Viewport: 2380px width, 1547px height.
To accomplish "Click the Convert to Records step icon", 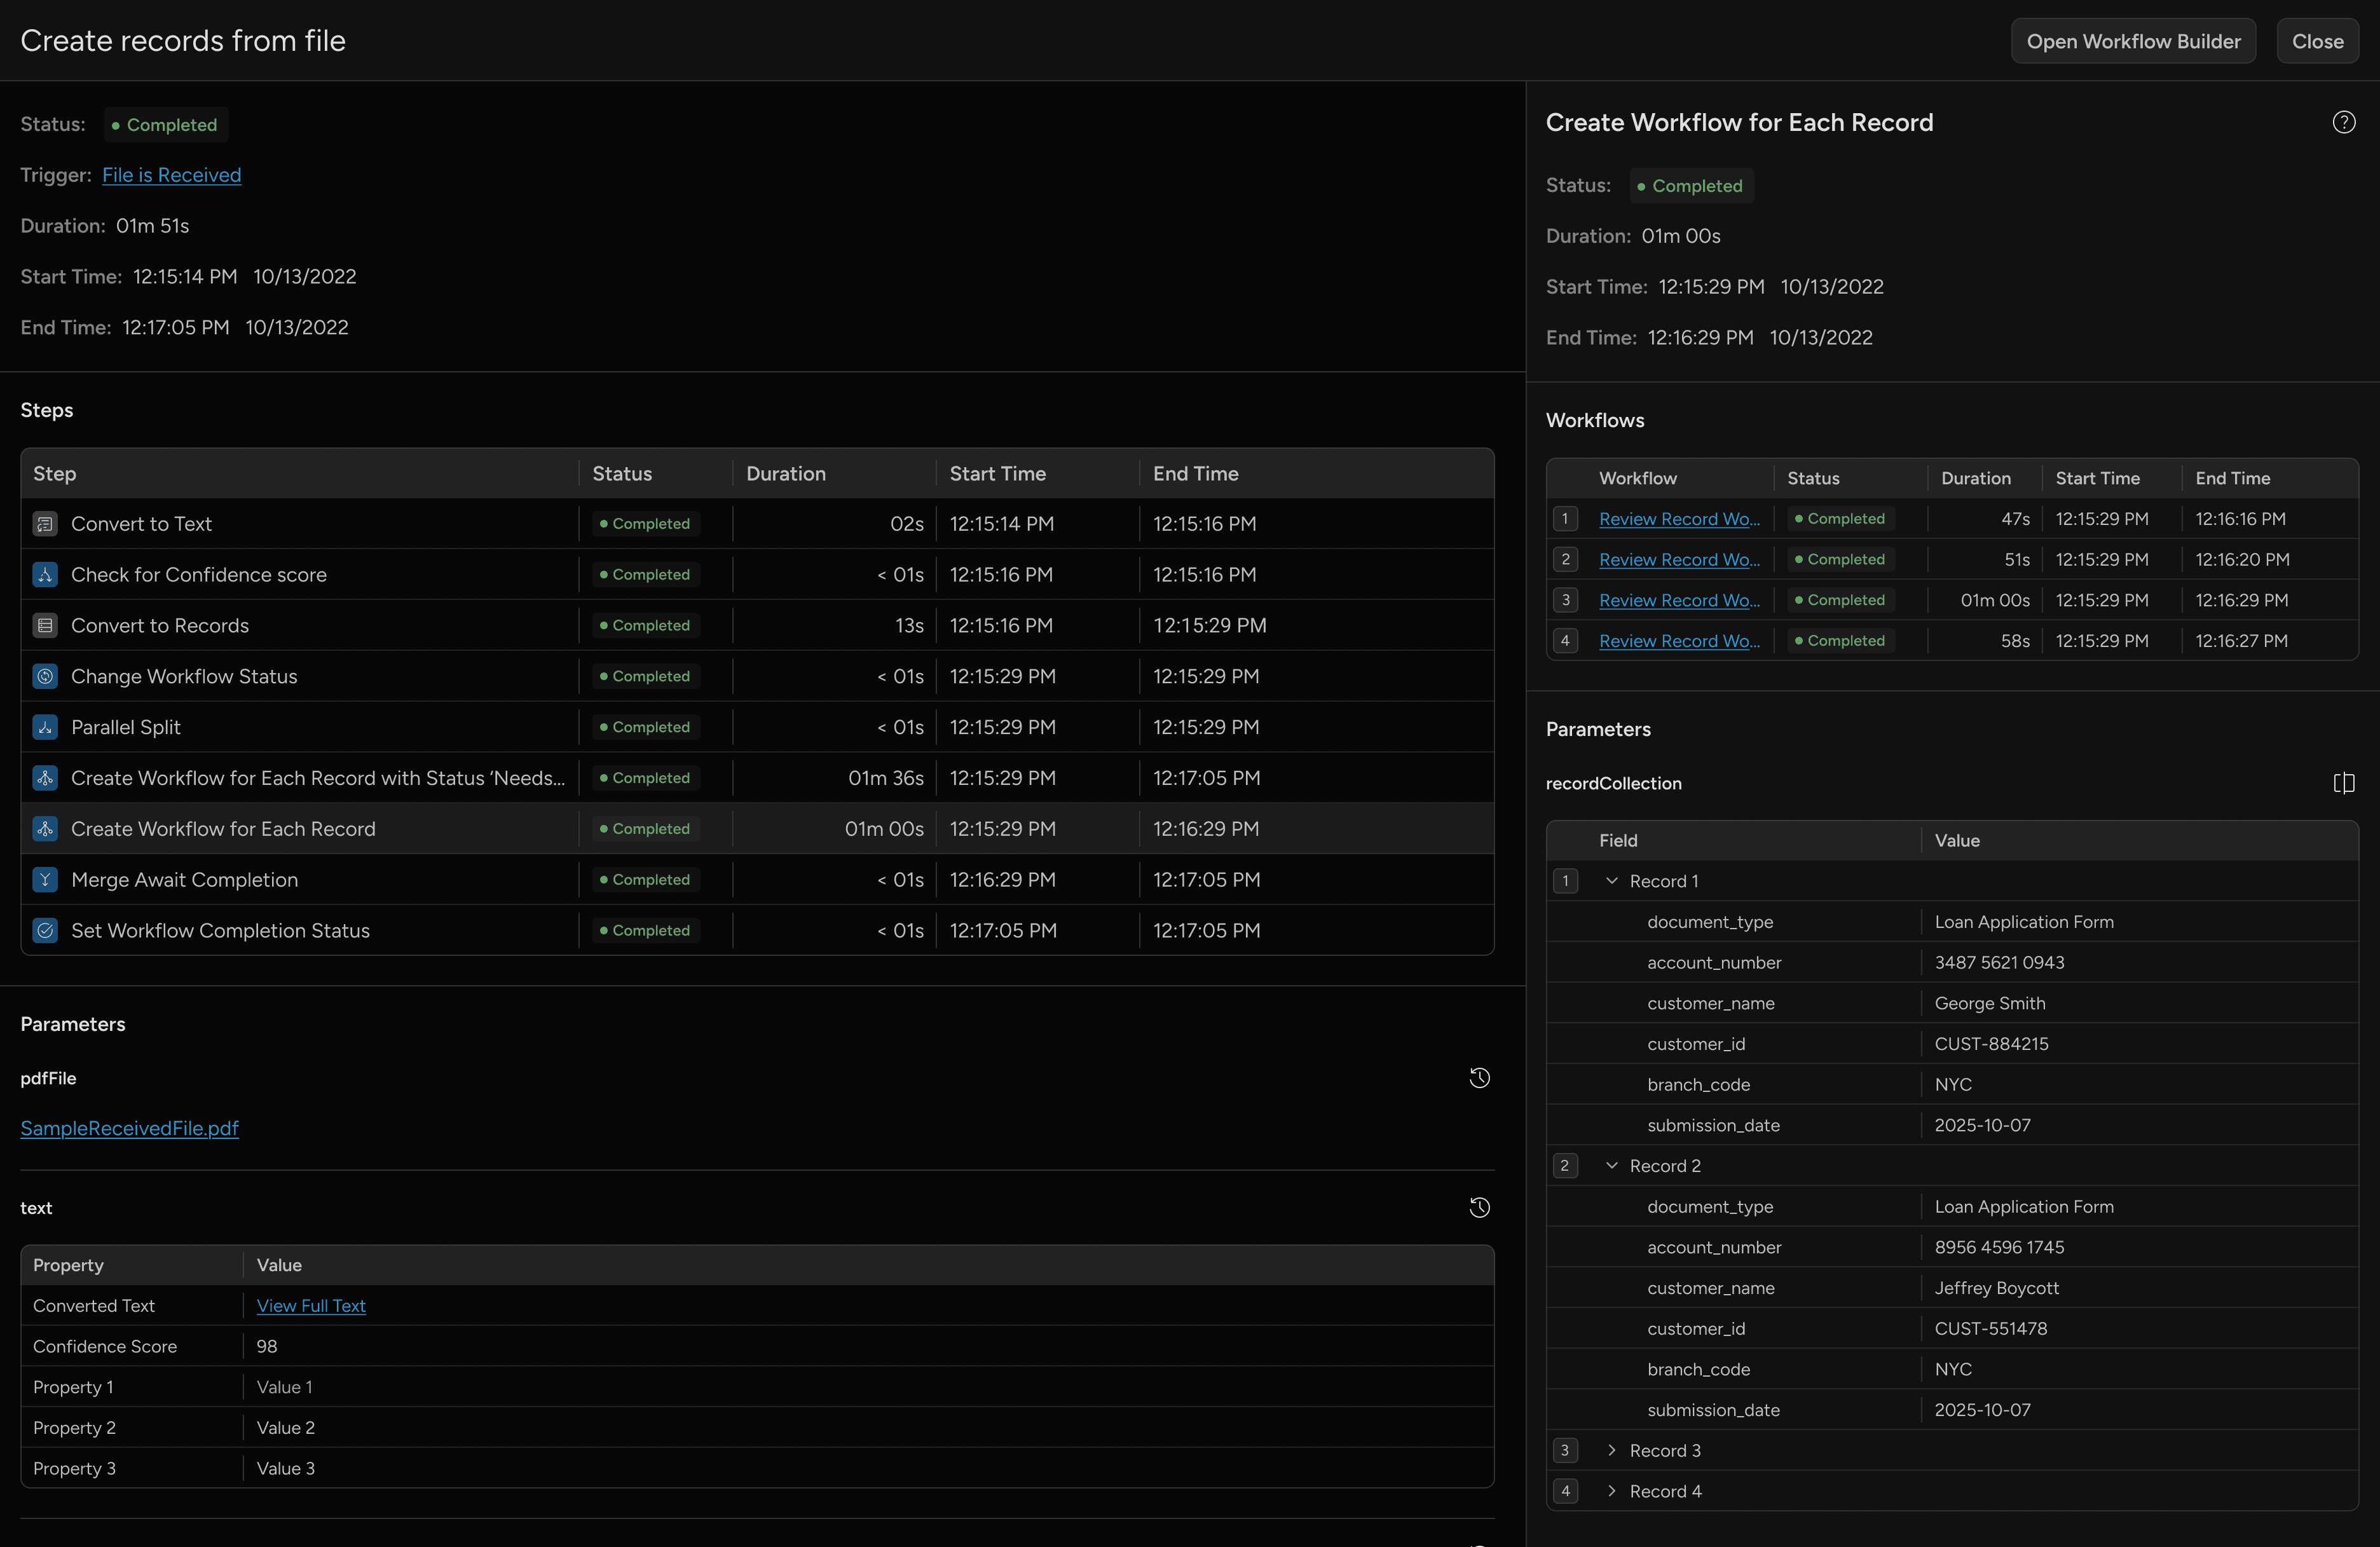I will (45, 625).
